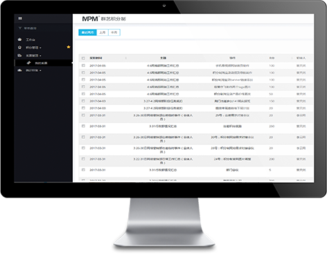Click the score column header sort handle
The width and height of the screenshot is (327, 254).
[292, 58]
